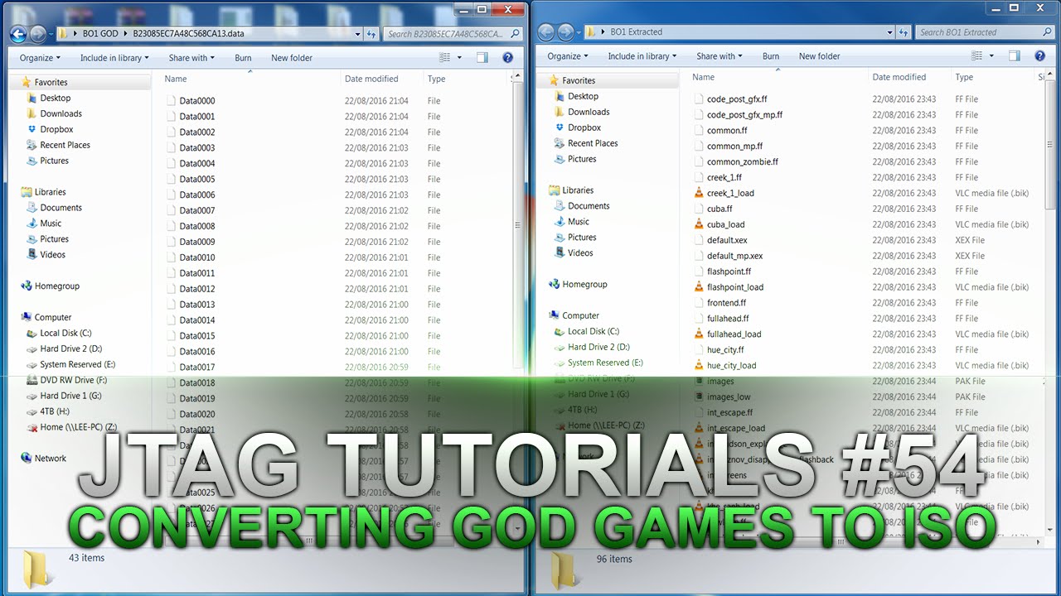1061x596 pixels.
Task: Click Burn in left window toolbar
Action: pyautogui.click(x=243, y=58)
